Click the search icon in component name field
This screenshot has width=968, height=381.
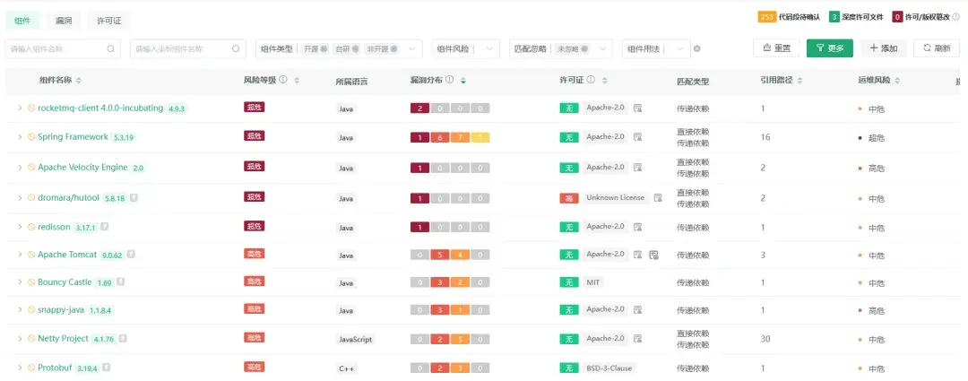110,48
